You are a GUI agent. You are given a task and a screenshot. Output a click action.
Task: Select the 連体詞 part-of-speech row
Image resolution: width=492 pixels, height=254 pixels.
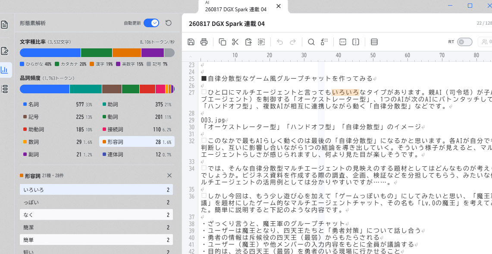[x=137, y=155]
